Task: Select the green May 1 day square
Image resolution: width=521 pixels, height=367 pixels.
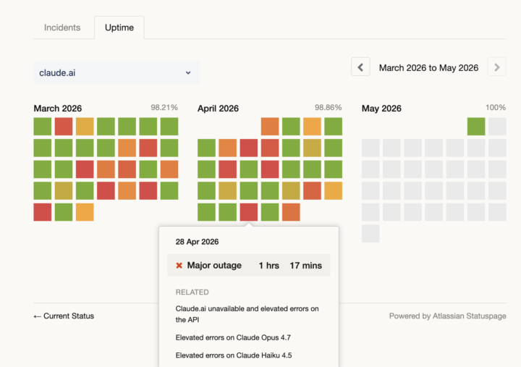Action: 476,127
